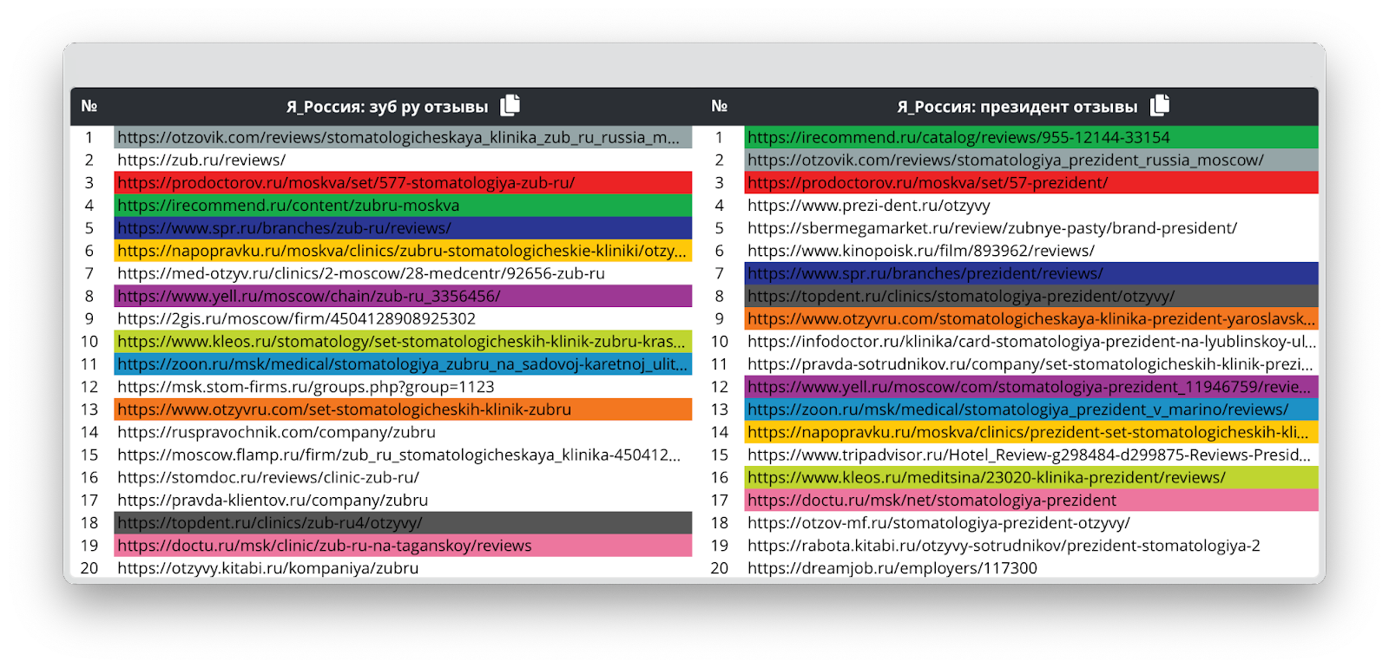The height and width of the screenshot is (668, 1389).
Task: Open the tripadvisor.ru Hotel_Review link
Action: (x=1029, y=455)
